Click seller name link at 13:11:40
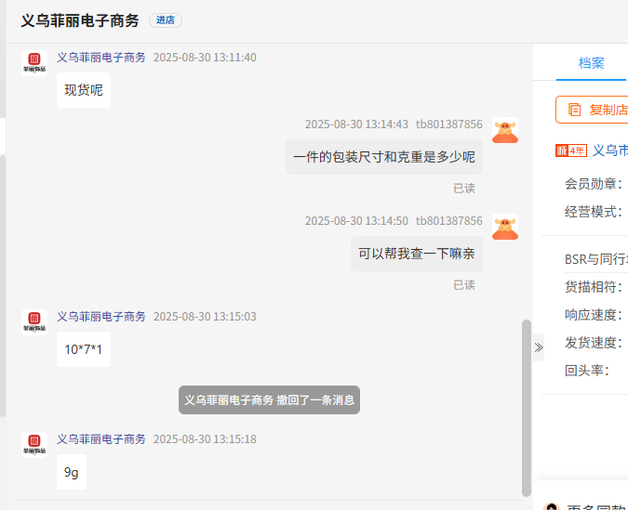Viewport: 628px width, 510px height. pos(100,58)
